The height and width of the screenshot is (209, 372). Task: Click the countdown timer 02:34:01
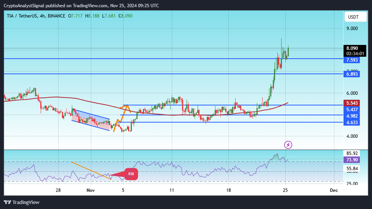[x=355, y=54]
